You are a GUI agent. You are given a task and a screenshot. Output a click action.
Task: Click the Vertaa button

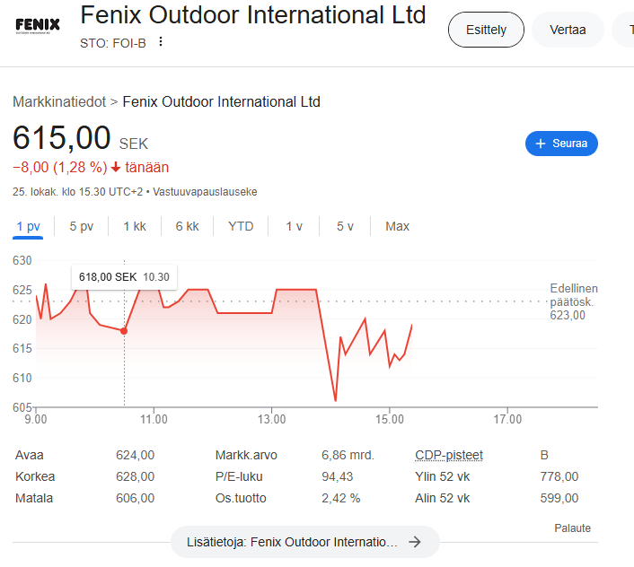coord(568,30)
